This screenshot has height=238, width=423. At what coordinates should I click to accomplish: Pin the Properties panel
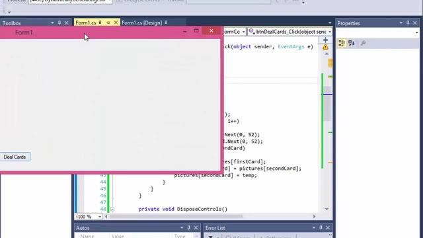coord(408,23)
